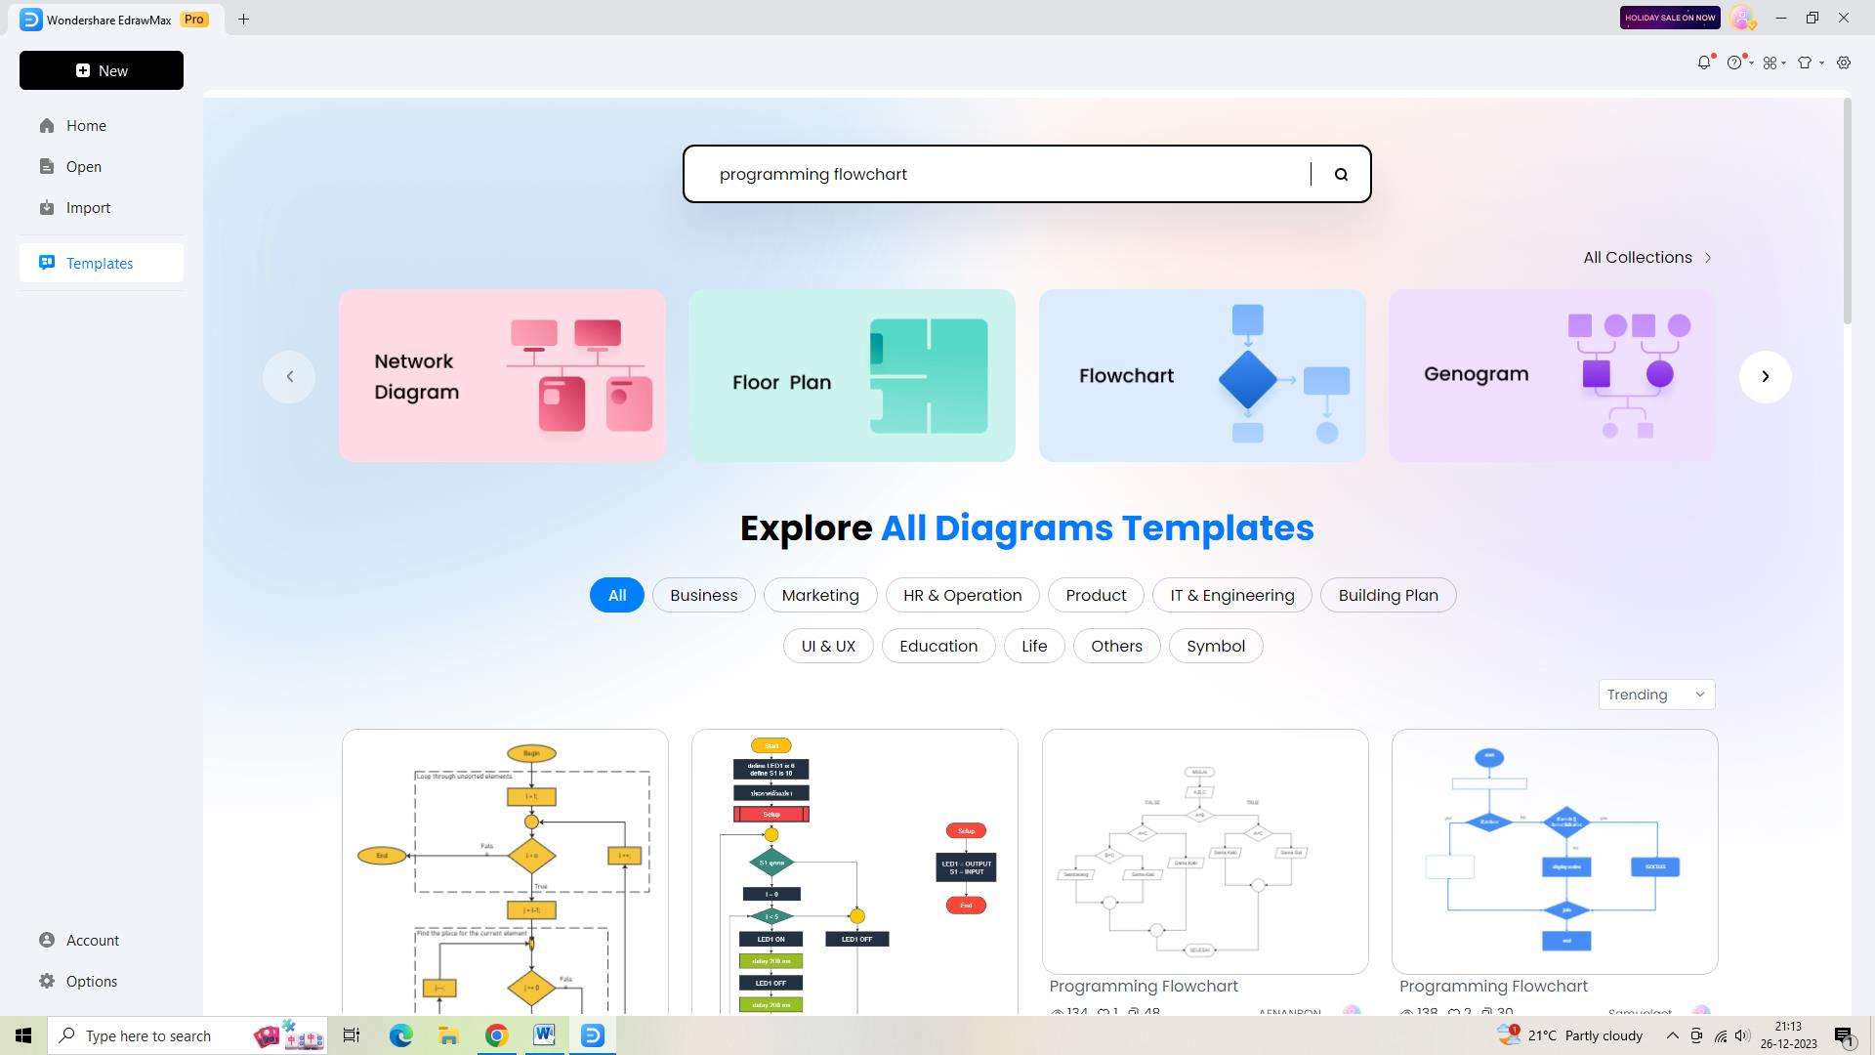Select the Education filter tab

click(937, 646)
